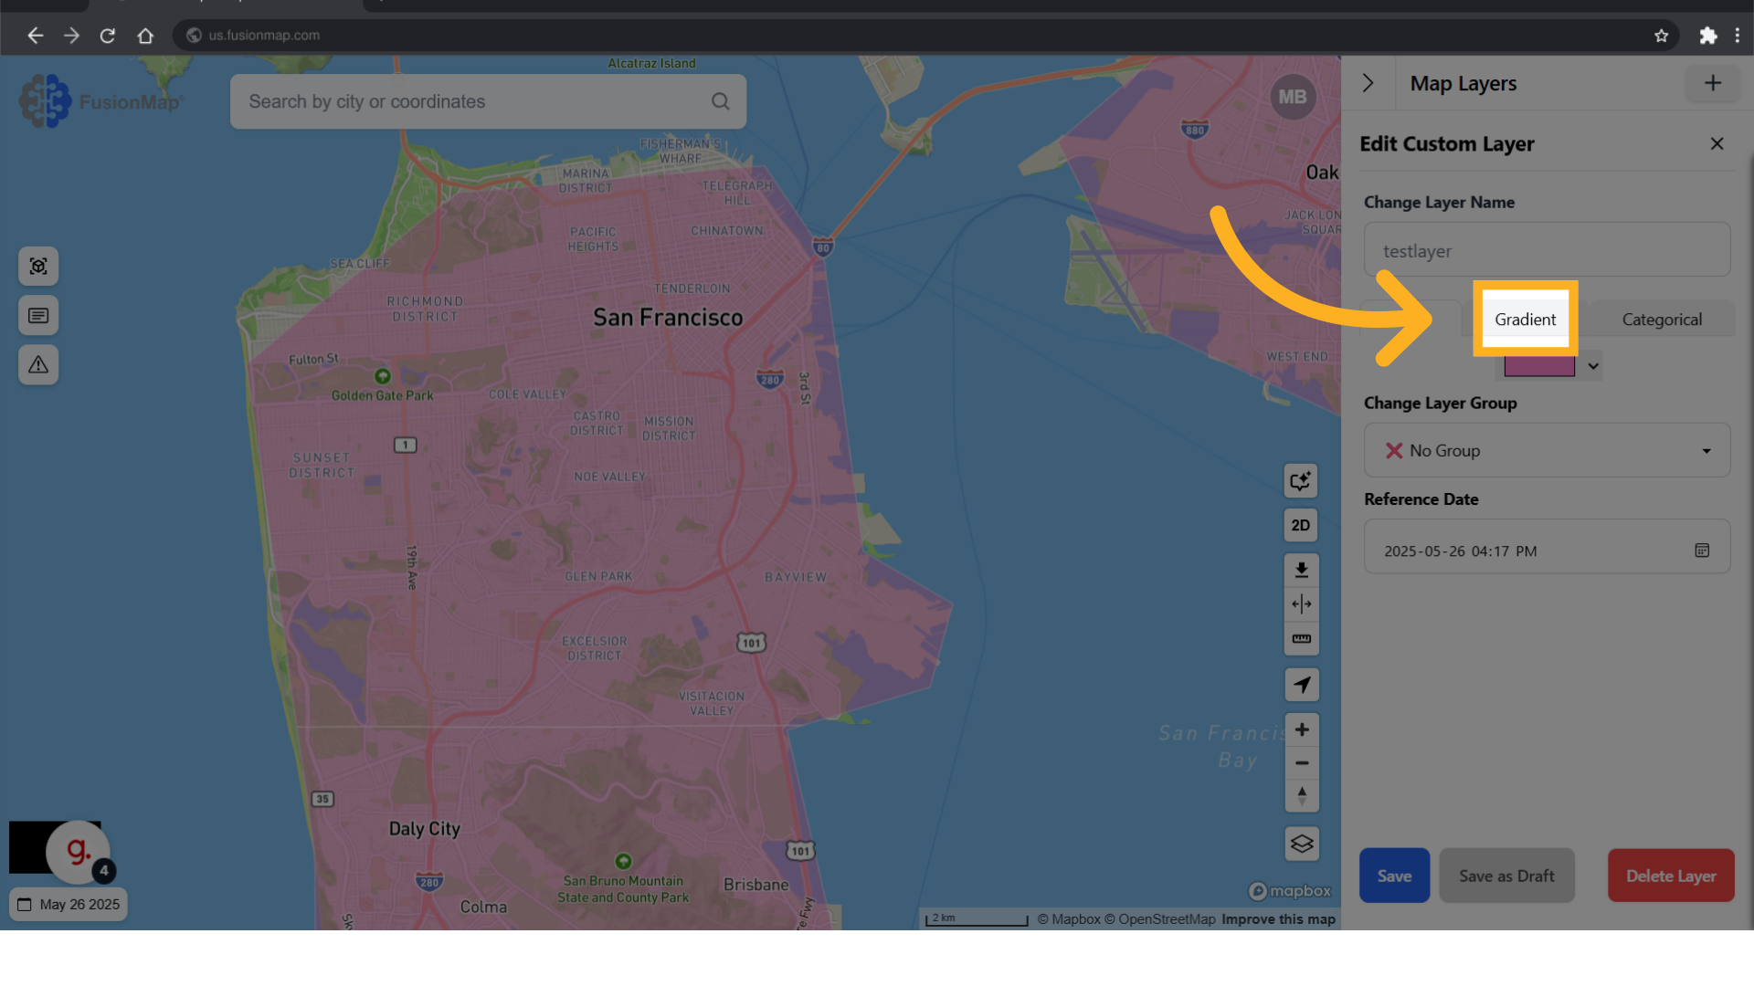Open the browser three-dot menu

point(1738,36)
